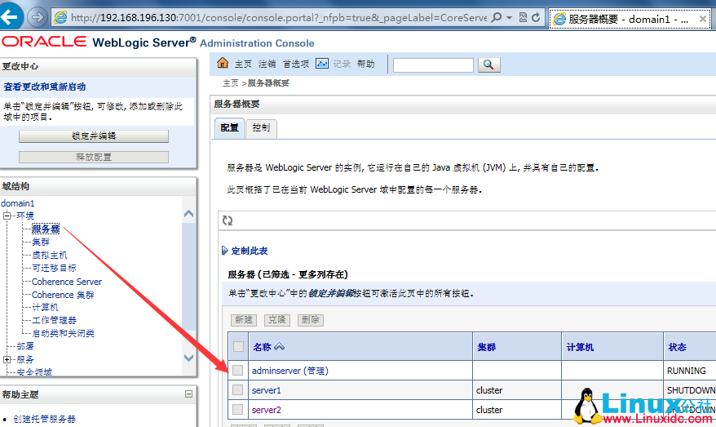The height and width of the screenshot is (427, 716).
Task: Close the 服务器概要 browser tab
Action: pos(703,19)
